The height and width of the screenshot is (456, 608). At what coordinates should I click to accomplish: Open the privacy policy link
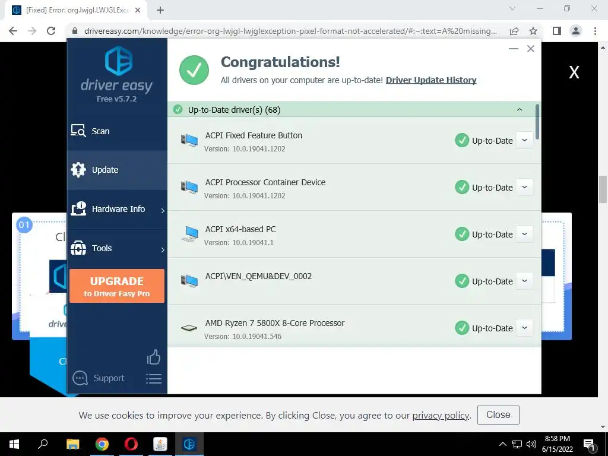[441, 415]
